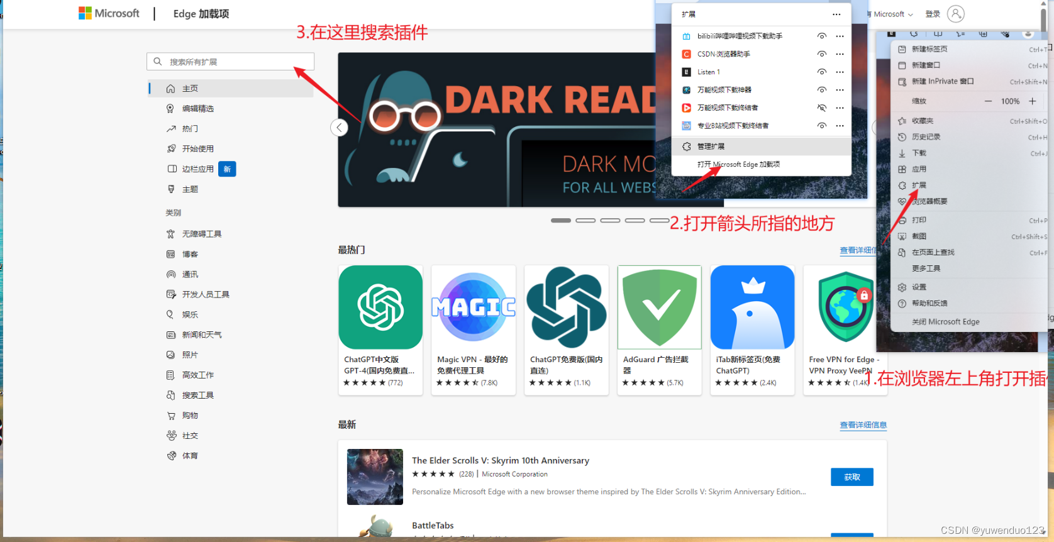Image resolution: width=1054 pixels, height=542 pixels.
Task: Click the magnifier icon in the extension search box
Action: pos(158,62)
